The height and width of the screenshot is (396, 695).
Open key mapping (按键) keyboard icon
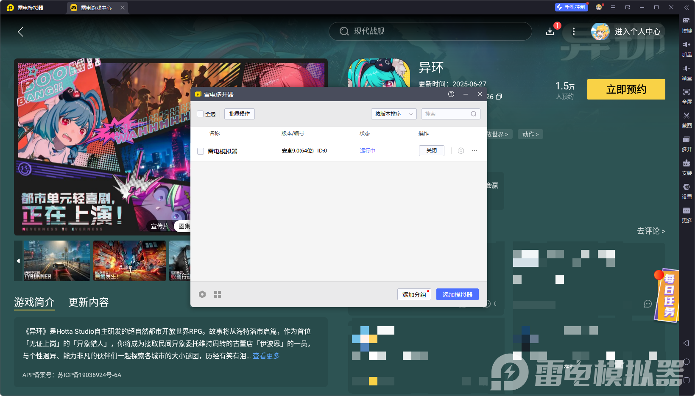pyautogui.click(x=686, y=21)
